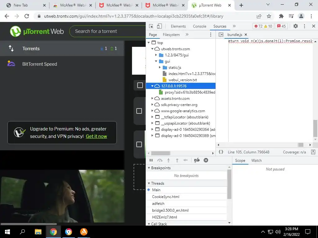Click the Windows Start button
Viewport: 318px width, 238px height.
coord(7,232)
